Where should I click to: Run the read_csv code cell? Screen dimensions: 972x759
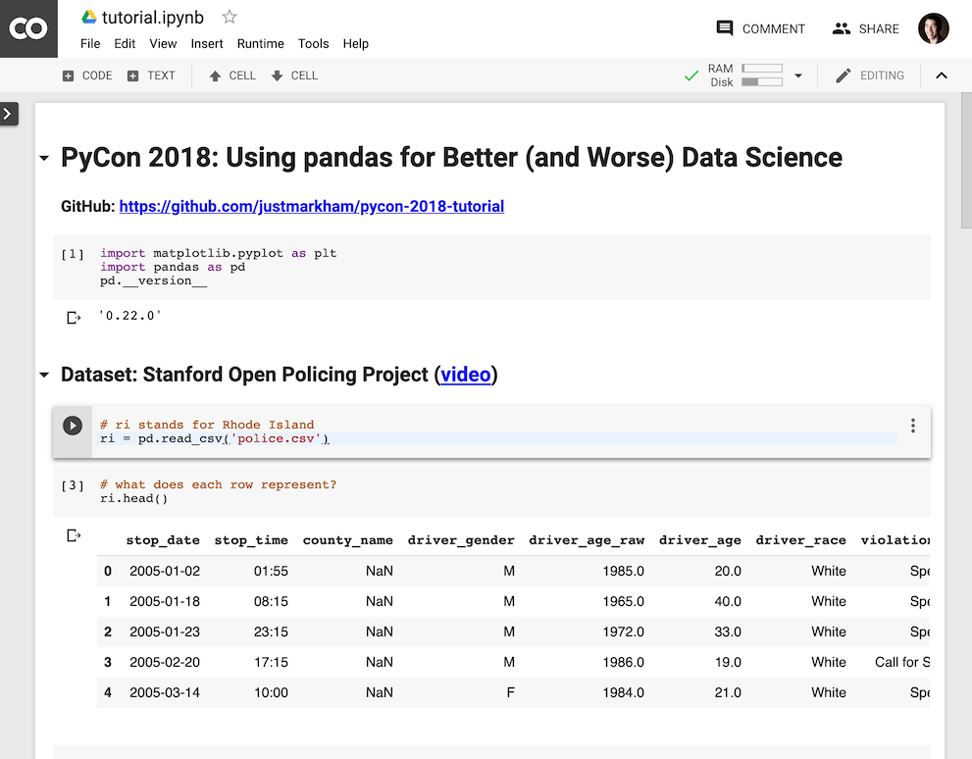(x=73, y=426)
